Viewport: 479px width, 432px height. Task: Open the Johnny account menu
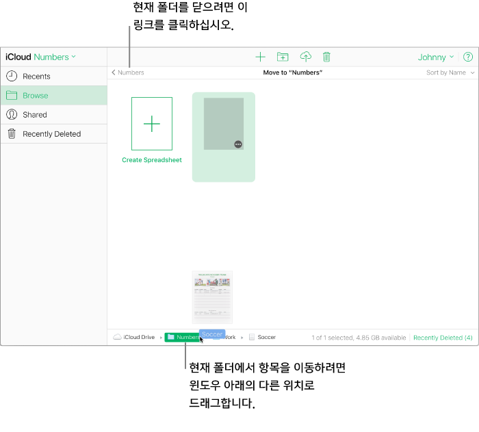[x=436, y=57]
